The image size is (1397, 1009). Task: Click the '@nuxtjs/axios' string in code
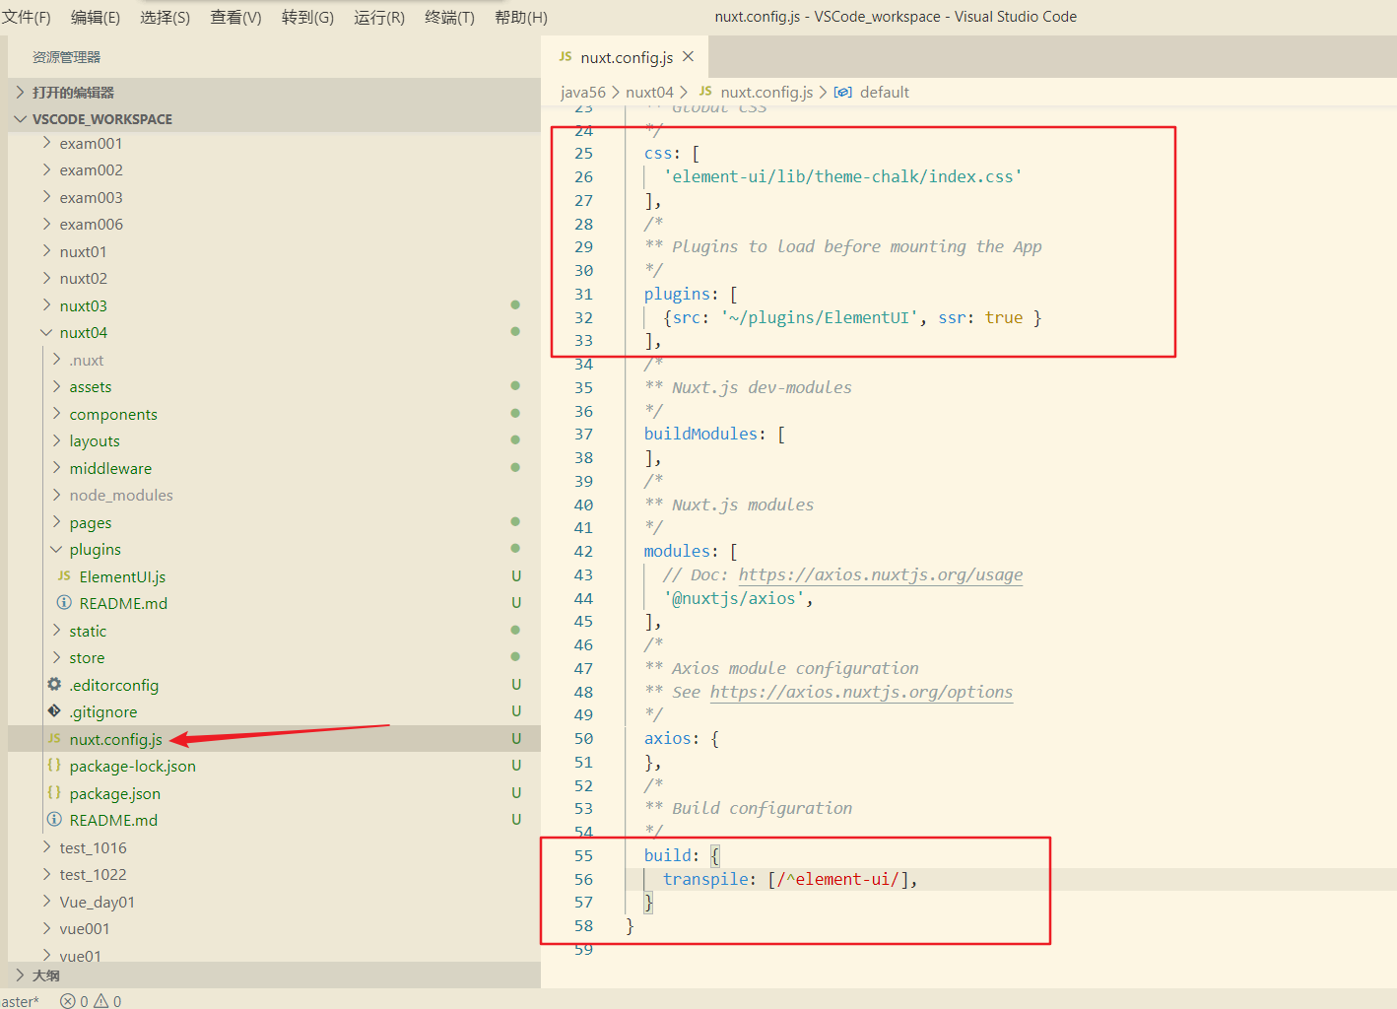(x=734, y=598)
